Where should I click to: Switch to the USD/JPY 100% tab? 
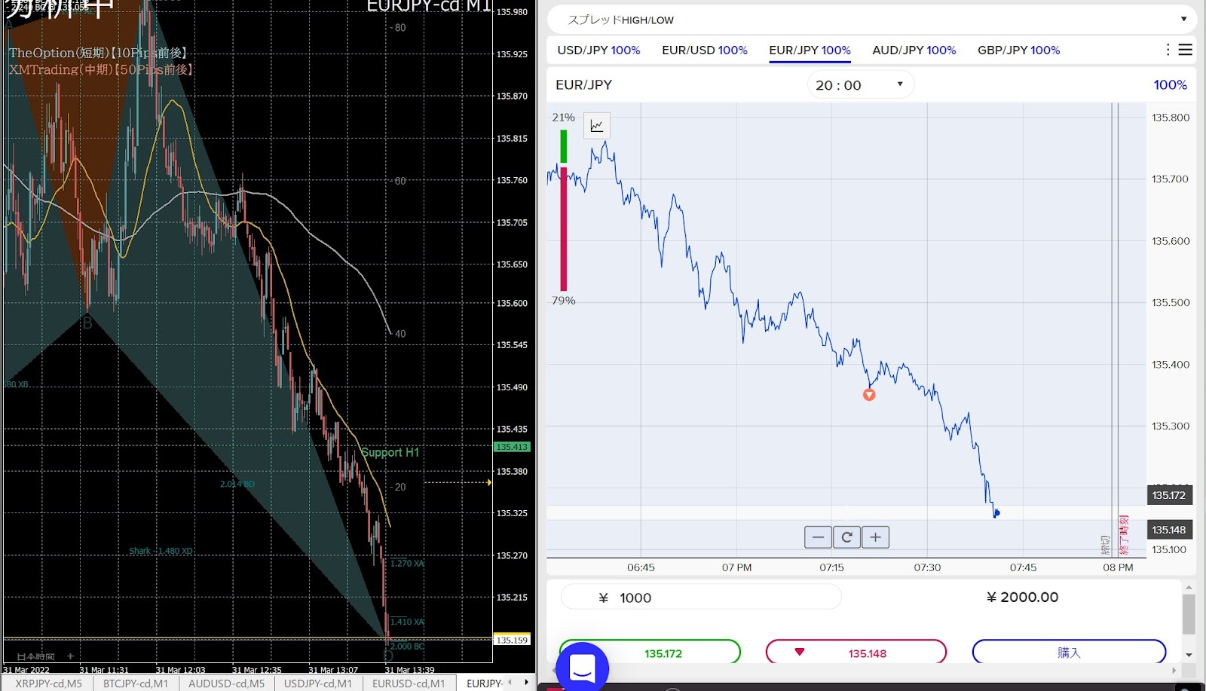pyautogui.click(x=598, y=50)
